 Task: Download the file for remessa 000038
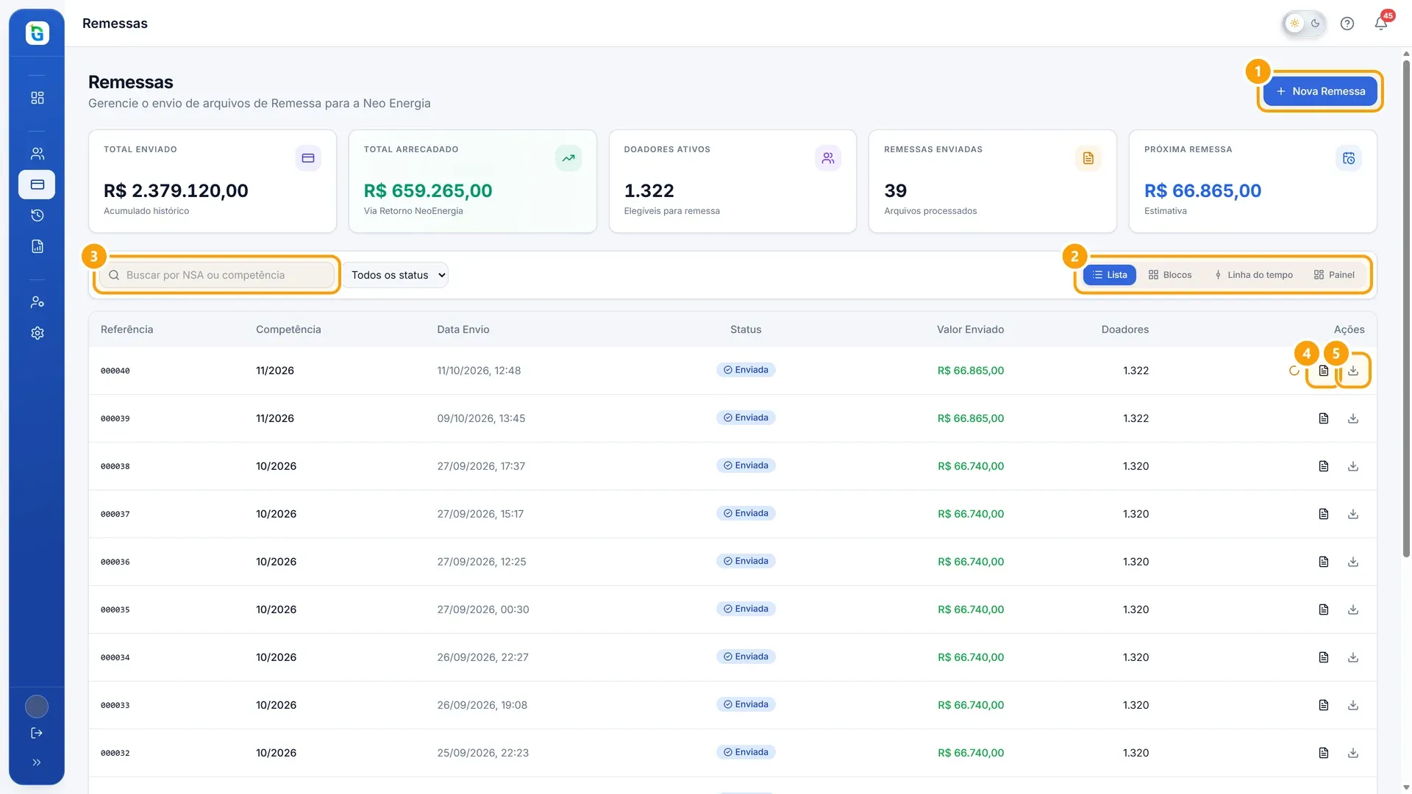pyautogui.click(x=1353, y=466)
